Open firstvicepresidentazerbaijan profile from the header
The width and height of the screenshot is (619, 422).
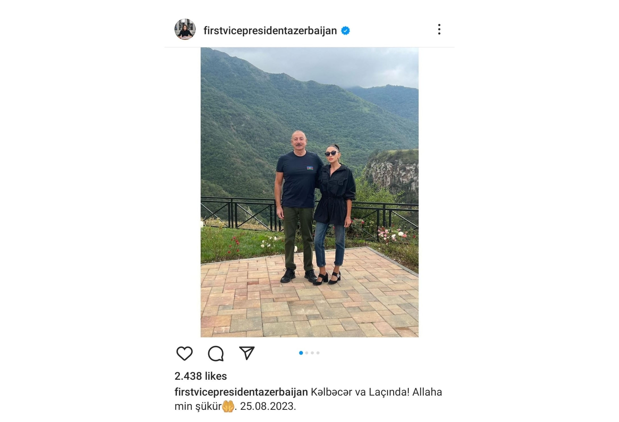[270, 31]
